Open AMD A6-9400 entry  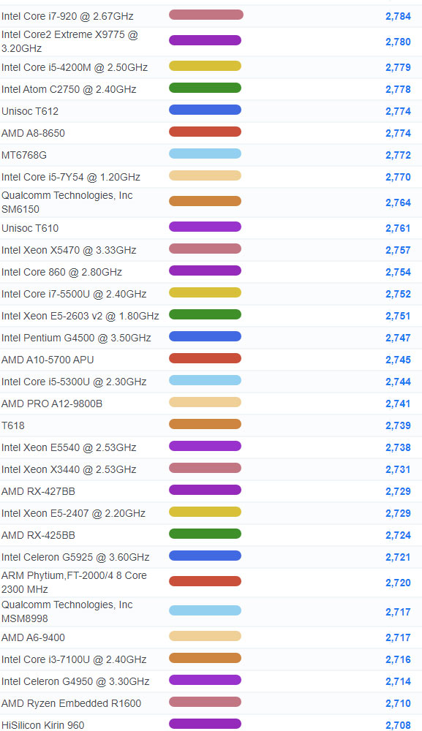click(x=33, y=637)
